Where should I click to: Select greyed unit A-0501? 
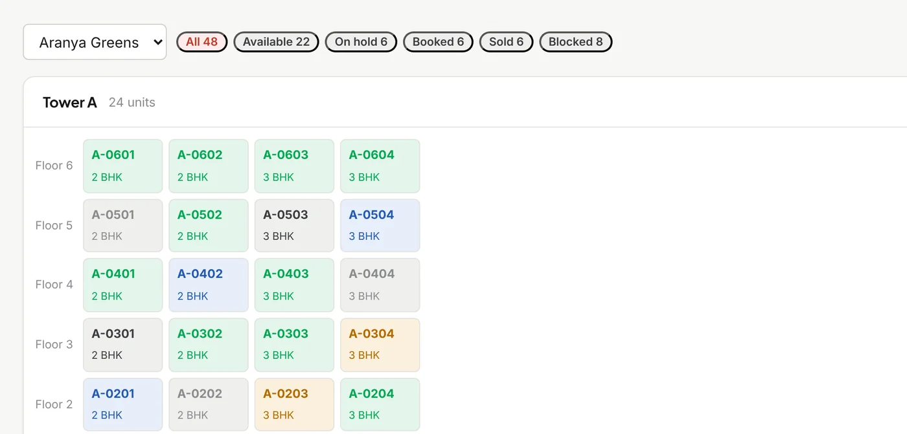pos(123,226)
